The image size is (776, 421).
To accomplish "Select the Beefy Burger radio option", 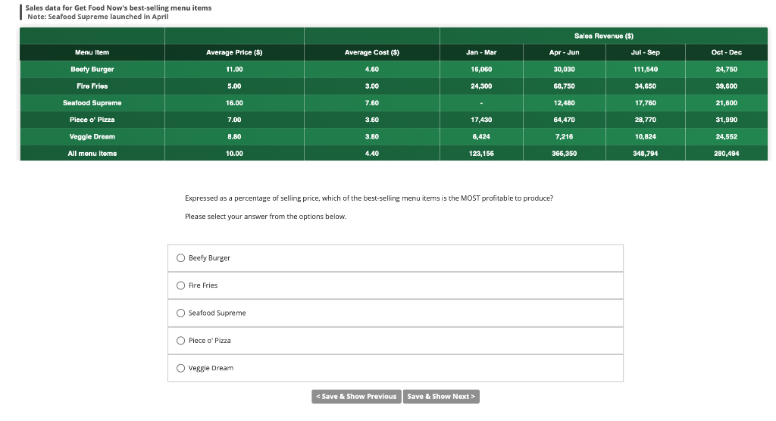I will click(x=181, y=258).
